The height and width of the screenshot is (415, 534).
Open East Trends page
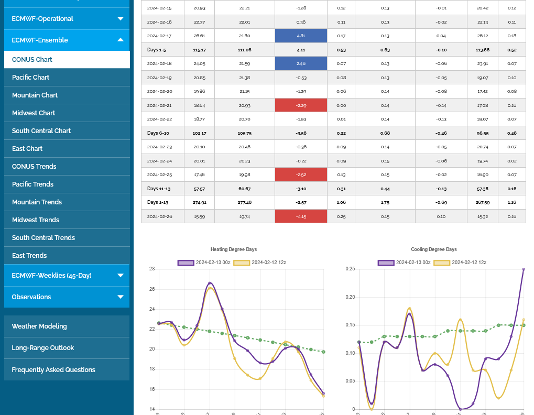point(29,256)
